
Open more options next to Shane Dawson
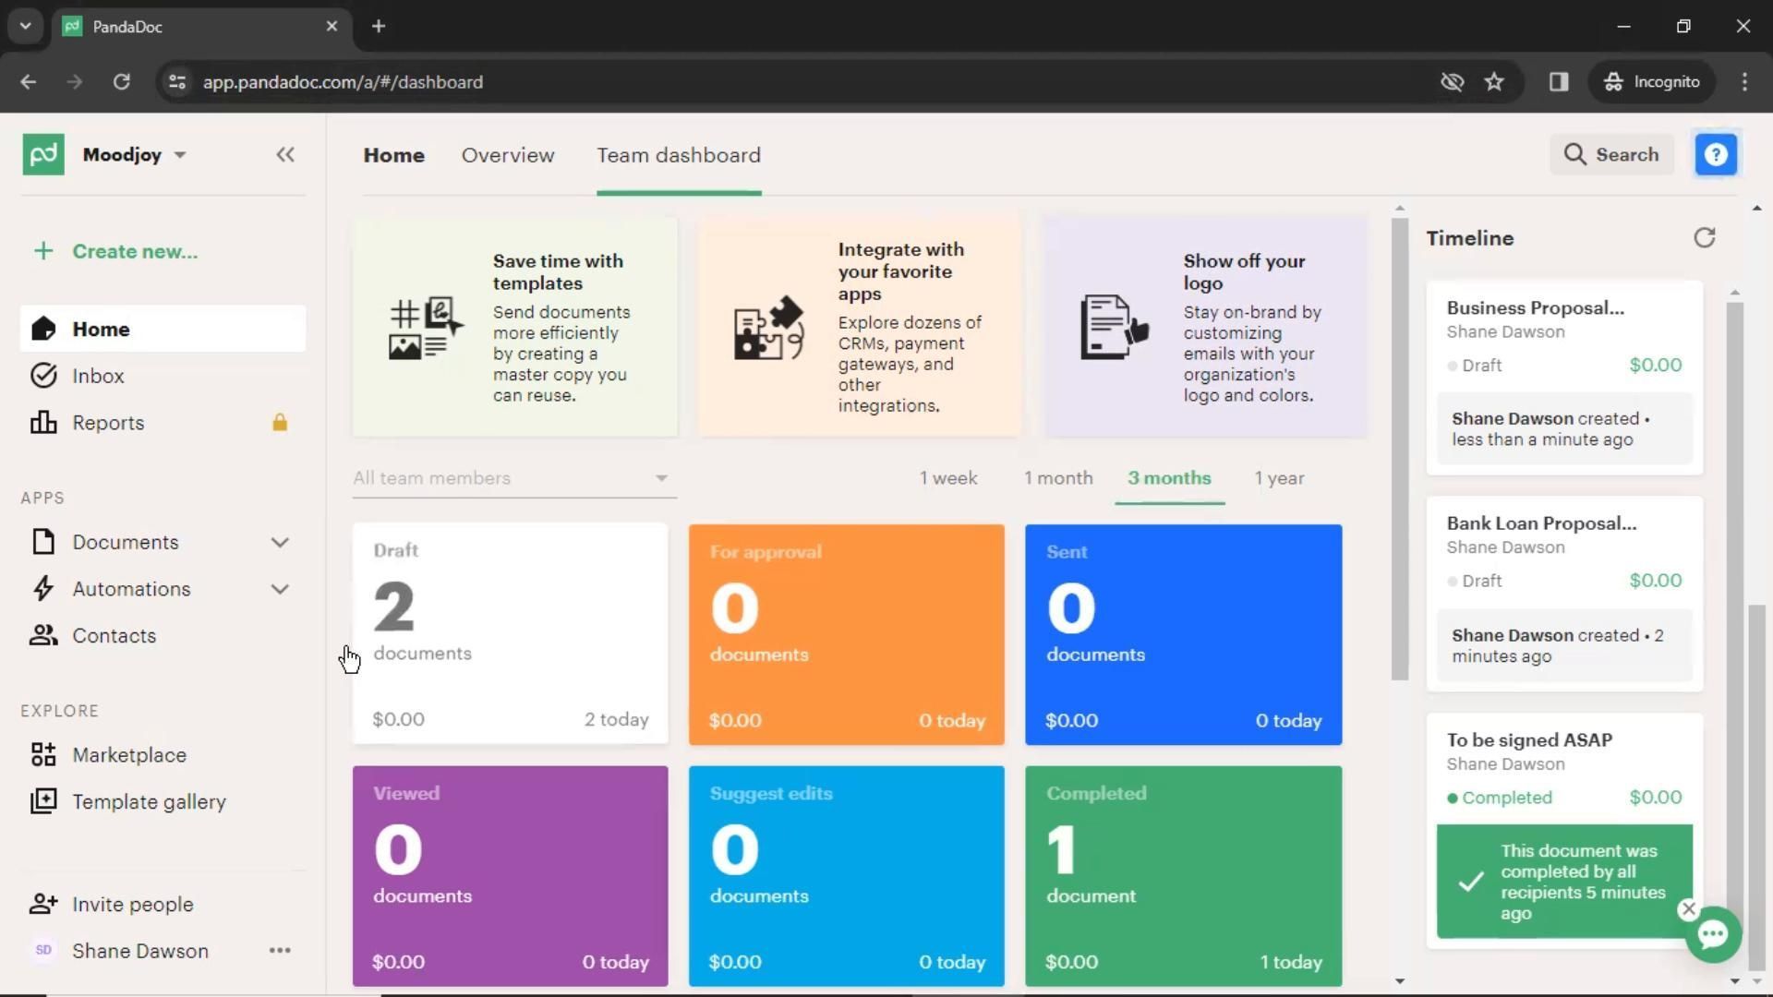(x=280, y=951)
